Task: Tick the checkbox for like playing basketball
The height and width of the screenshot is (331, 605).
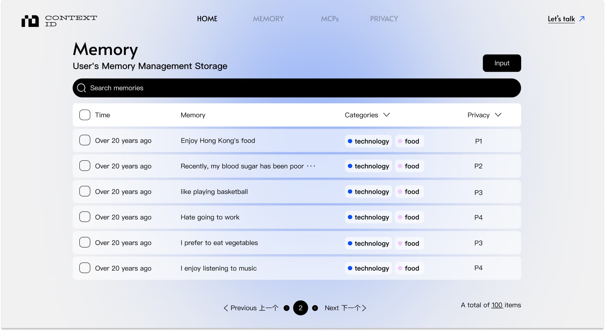Action: click(85, 191)
